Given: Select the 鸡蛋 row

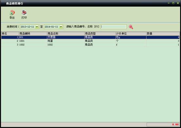Looking at the screenshot, I should click(90, 41).
